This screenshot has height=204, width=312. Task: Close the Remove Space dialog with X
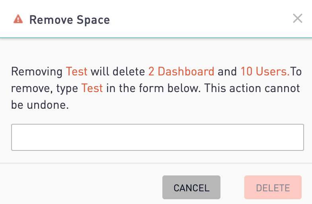tap(298, 18)
